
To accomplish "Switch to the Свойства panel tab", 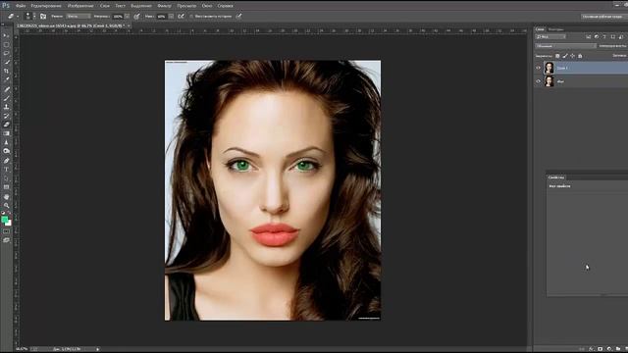I will click(556, 176).
